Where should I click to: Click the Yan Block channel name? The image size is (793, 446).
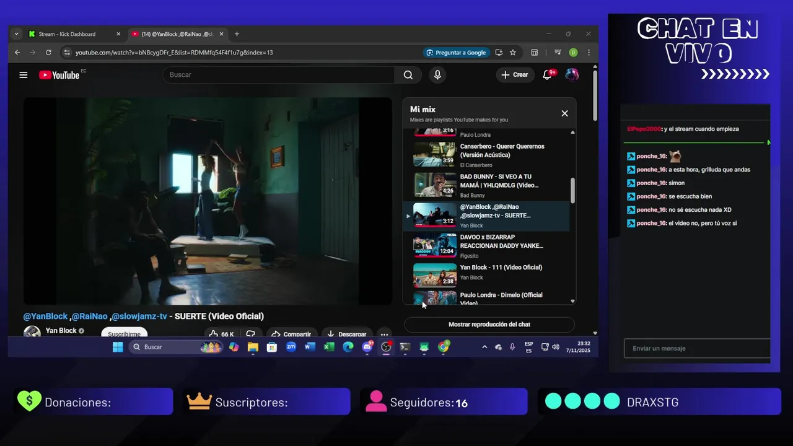(x=61, y=331)
